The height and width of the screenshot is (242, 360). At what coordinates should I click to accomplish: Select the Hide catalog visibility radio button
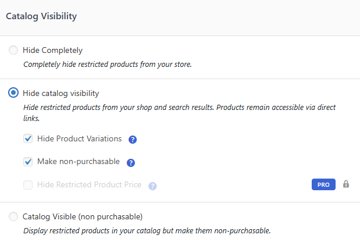coord(13,93)
